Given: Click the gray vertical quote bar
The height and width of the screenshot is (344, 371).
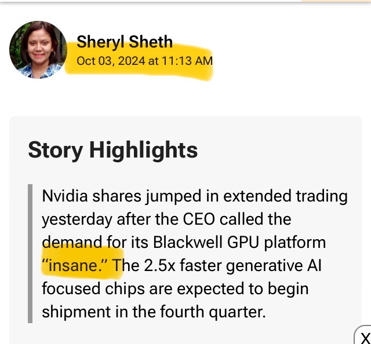Looking at the screenshot, I should tap(30, 253).
